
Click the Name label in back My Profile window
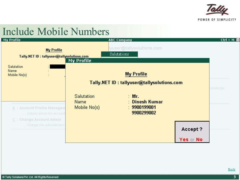pyautogui.click(x=12, y=71)
